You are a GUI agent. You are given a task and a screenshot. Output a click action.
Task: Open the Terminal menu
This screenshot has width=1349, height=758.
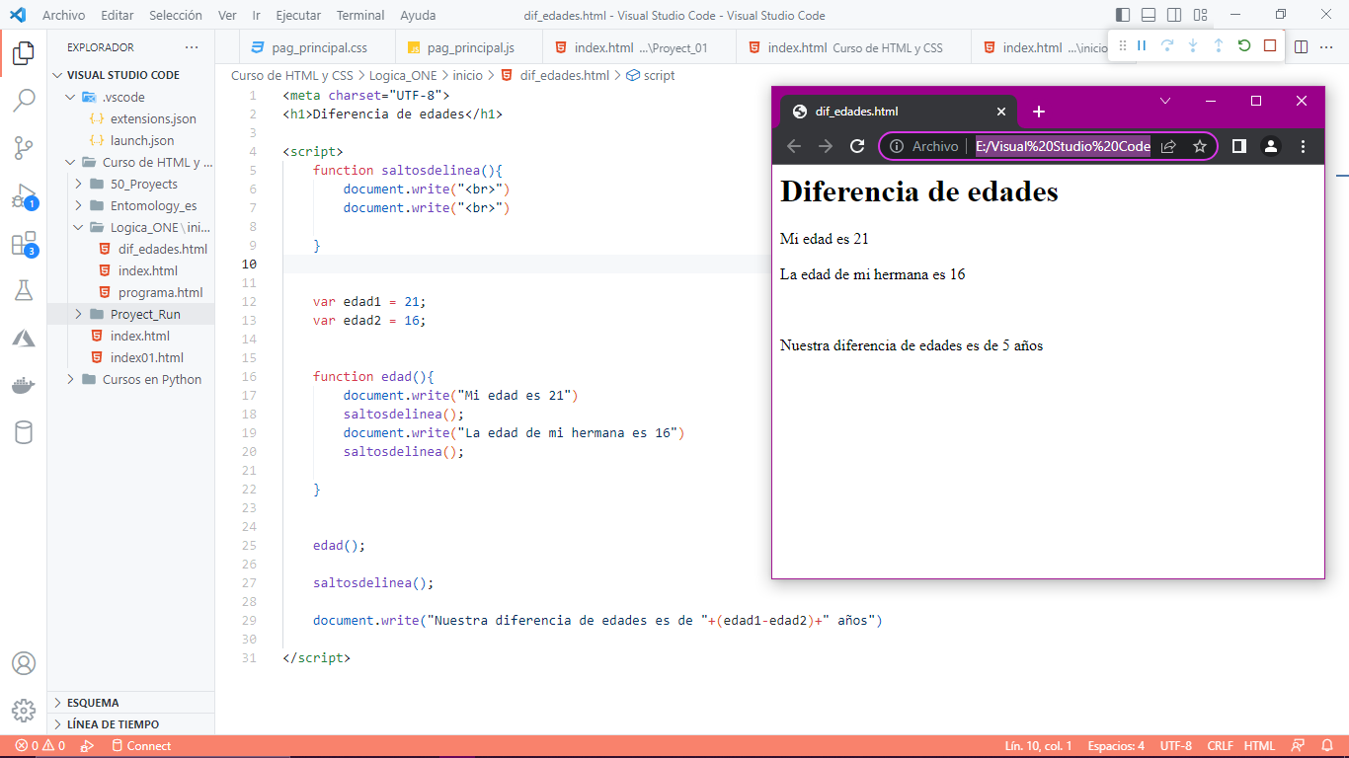coord(360,15)
